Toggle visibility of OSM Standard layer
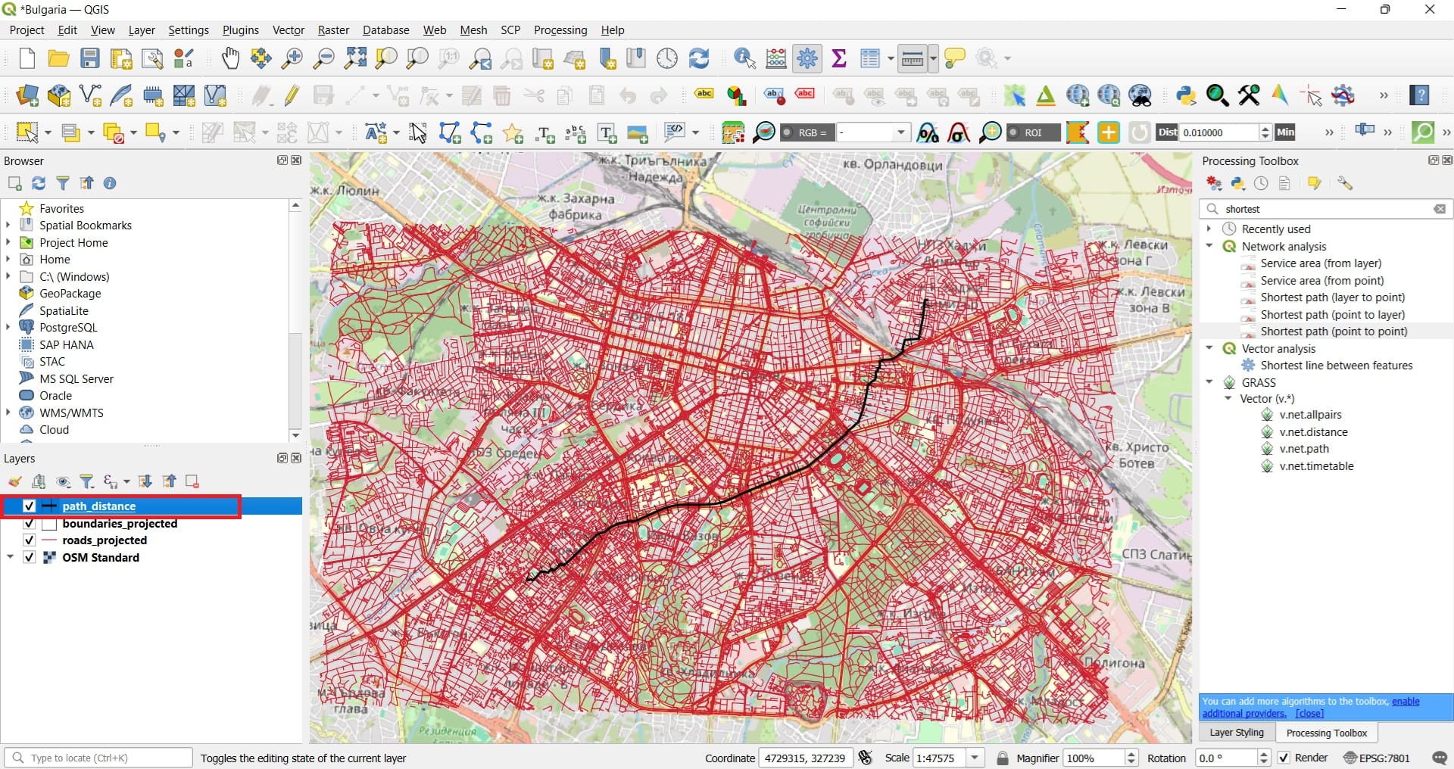 (30, 558)
